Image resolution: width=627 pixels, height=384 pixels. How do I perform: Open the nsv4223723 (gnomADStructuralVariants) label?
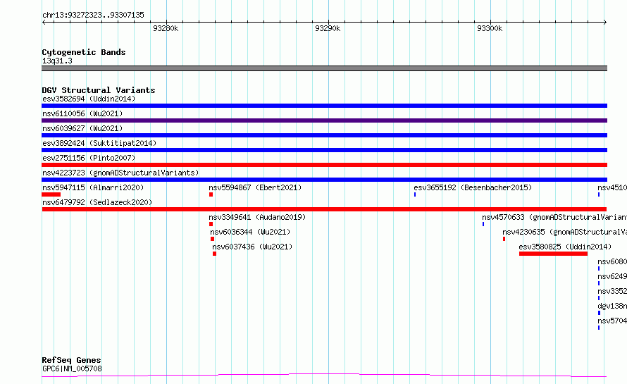coord(120,173)
